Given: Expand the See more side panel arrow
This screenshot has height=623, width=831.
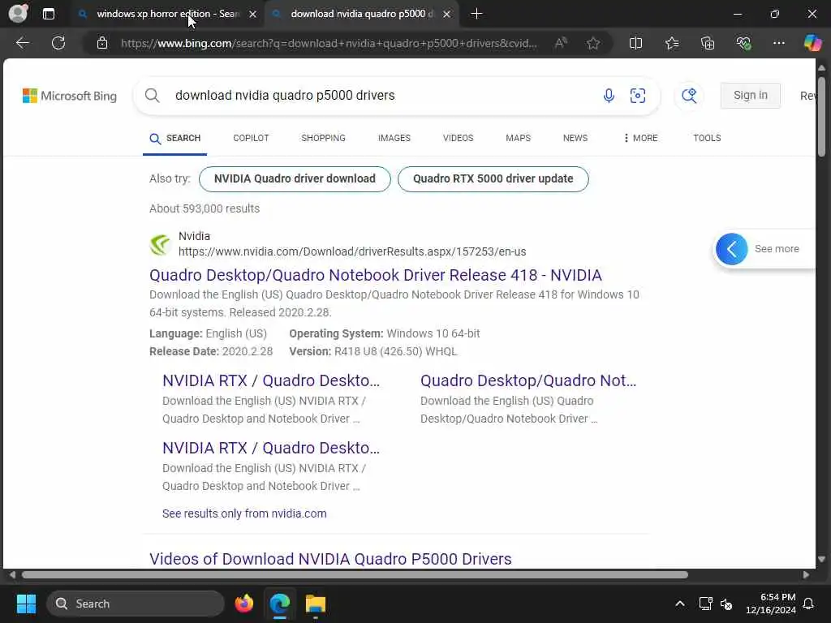Looking at the screenshot, I should [x=731, y=249].
